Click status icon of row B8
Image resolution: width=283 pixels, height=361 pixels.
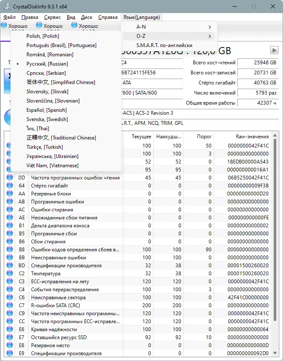[10, 249]
